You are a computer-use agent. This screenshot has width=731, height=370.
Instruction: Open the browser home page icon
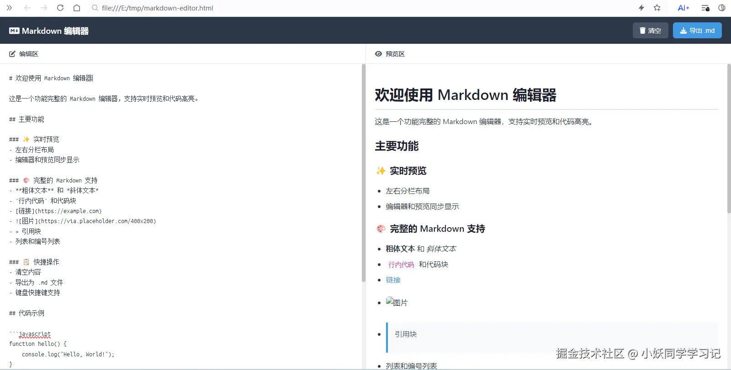coord(77,8)
